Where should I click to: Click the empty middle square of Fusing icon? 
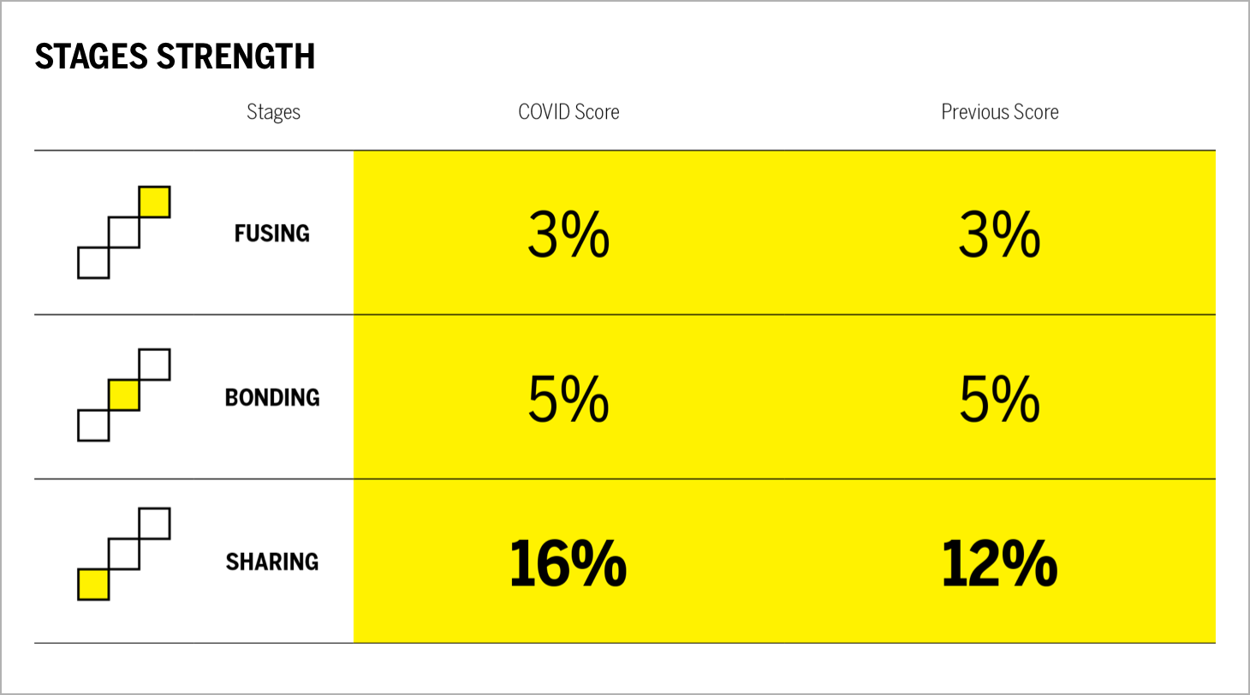124,233
